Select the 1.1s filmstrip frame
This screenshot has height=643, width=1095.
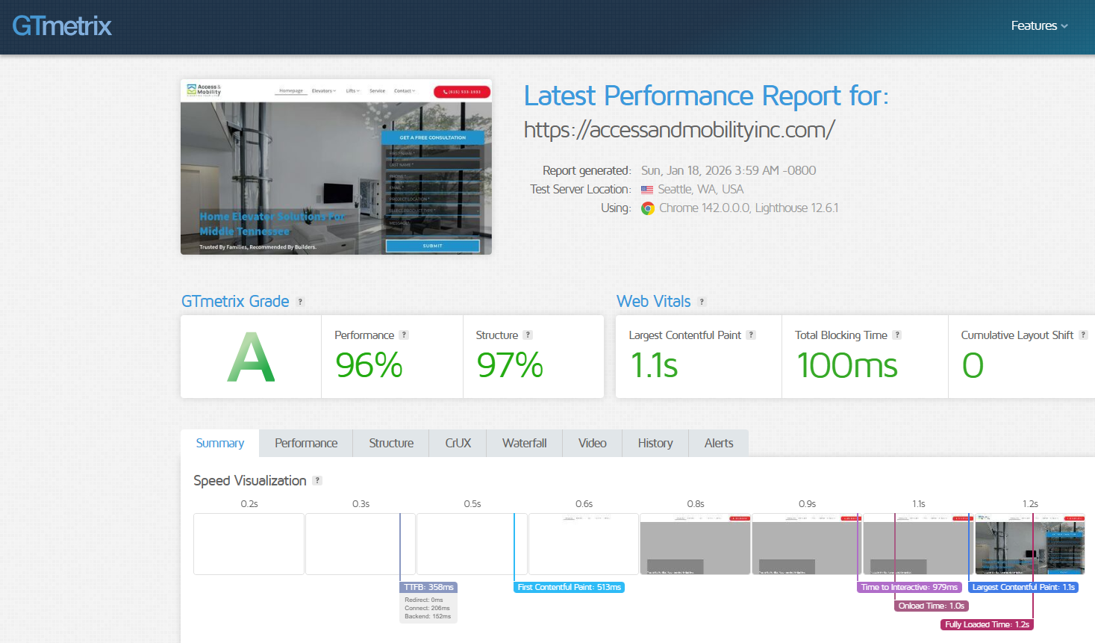(918, 544)
